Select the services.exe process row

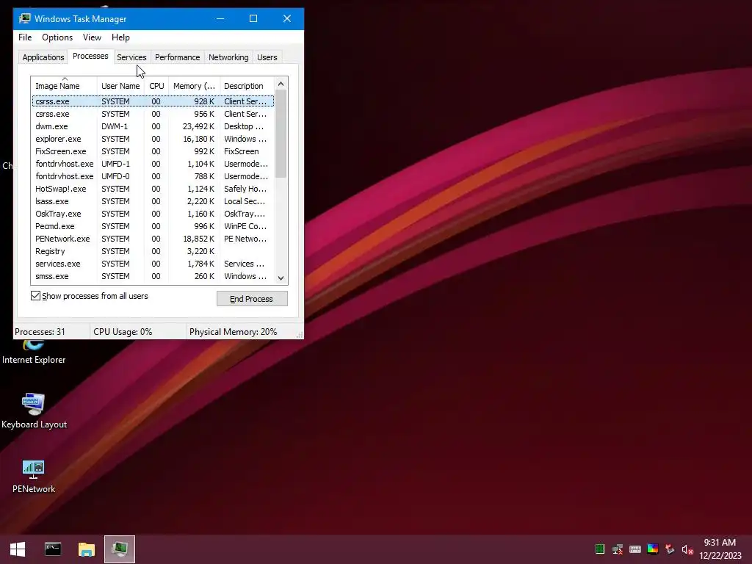click(x=153, y=264)
